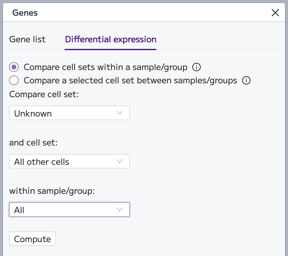Click the Unknown value in cell set selector
The image size is (288, 256).
tap(33, 114)
